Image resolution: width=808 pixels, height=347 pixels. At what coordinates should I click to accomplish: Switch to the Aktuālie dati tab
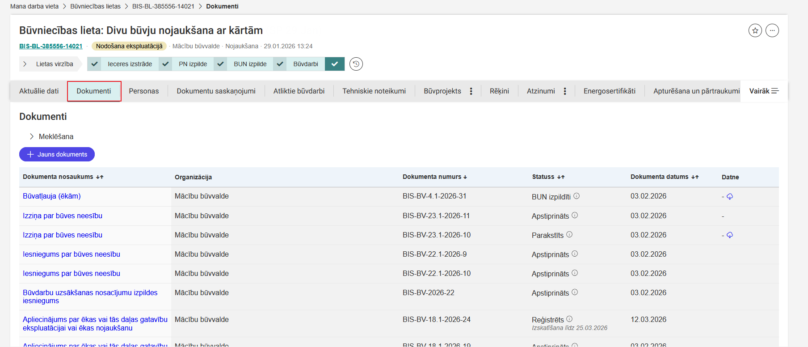click(39, 91)
